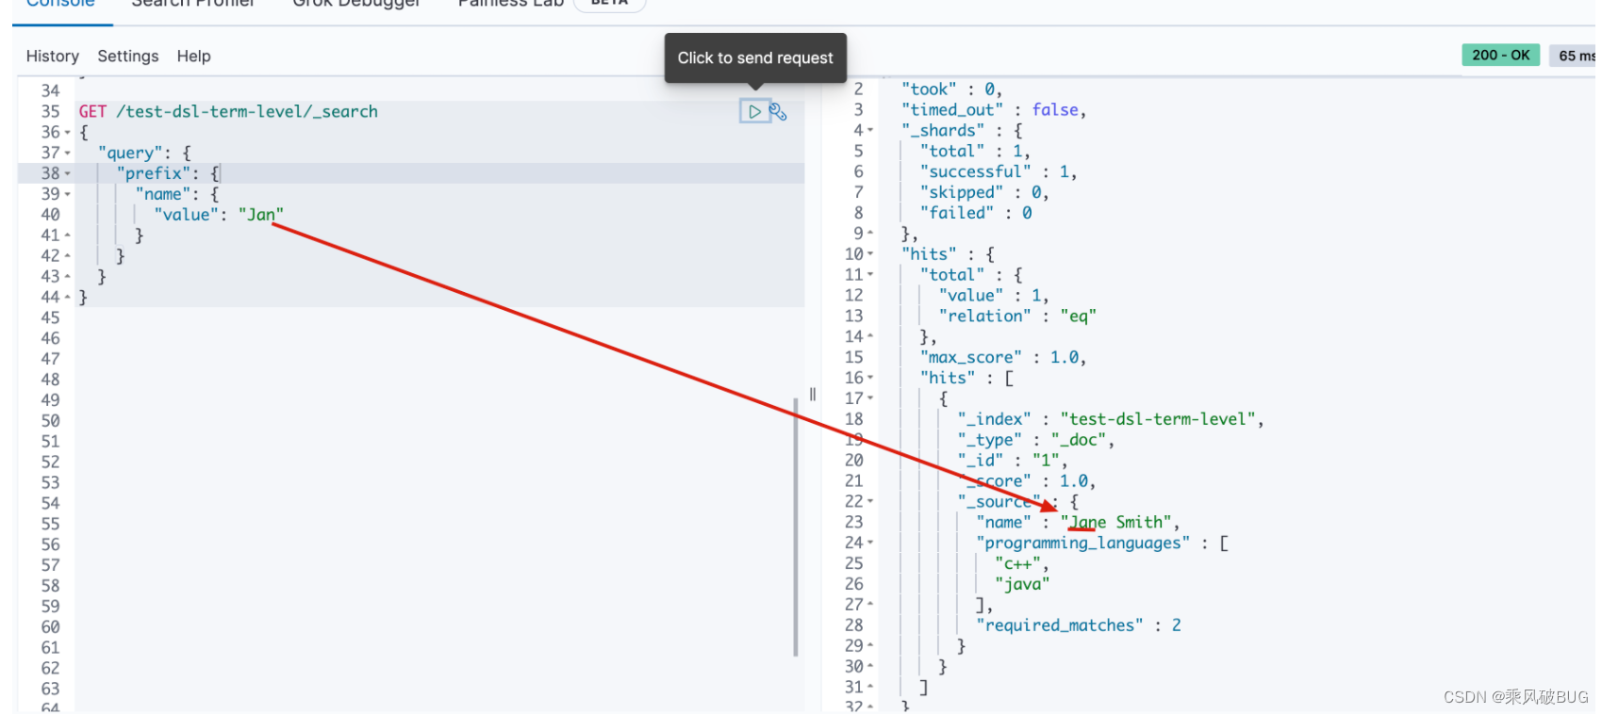Click the "skipped" : 0 response line
The width and height of the screenshot is (1602, 714).
coord(984,193)
